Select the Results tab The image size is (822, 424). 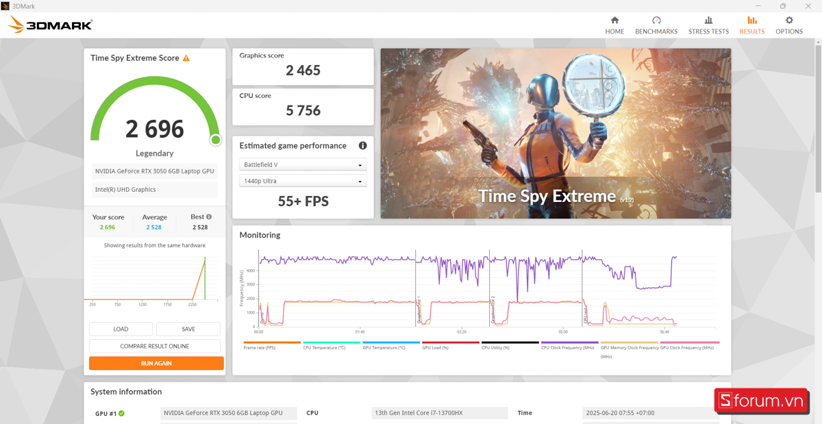752,25
